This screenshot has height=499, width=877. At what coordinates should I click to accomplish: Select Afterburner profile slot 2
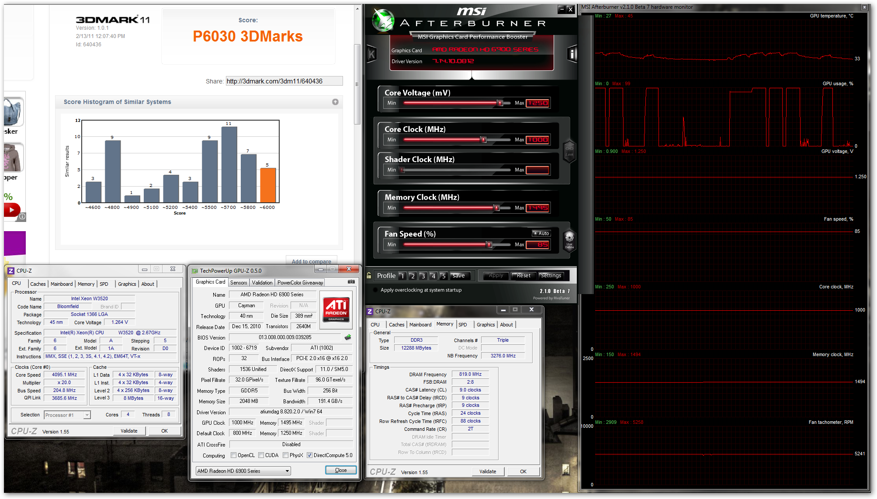413,276
